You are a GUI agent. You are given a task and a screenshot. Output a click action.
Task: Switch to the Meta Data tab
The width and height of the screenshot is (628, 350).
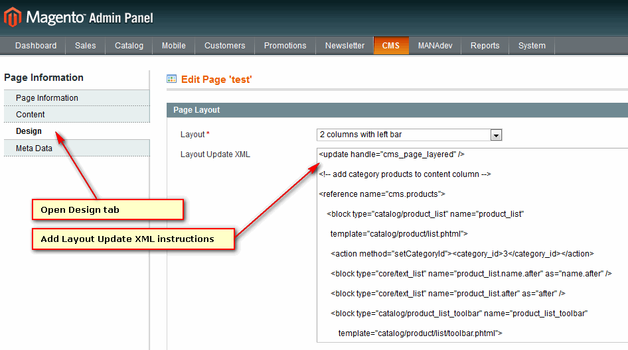(x=77, y=148)
